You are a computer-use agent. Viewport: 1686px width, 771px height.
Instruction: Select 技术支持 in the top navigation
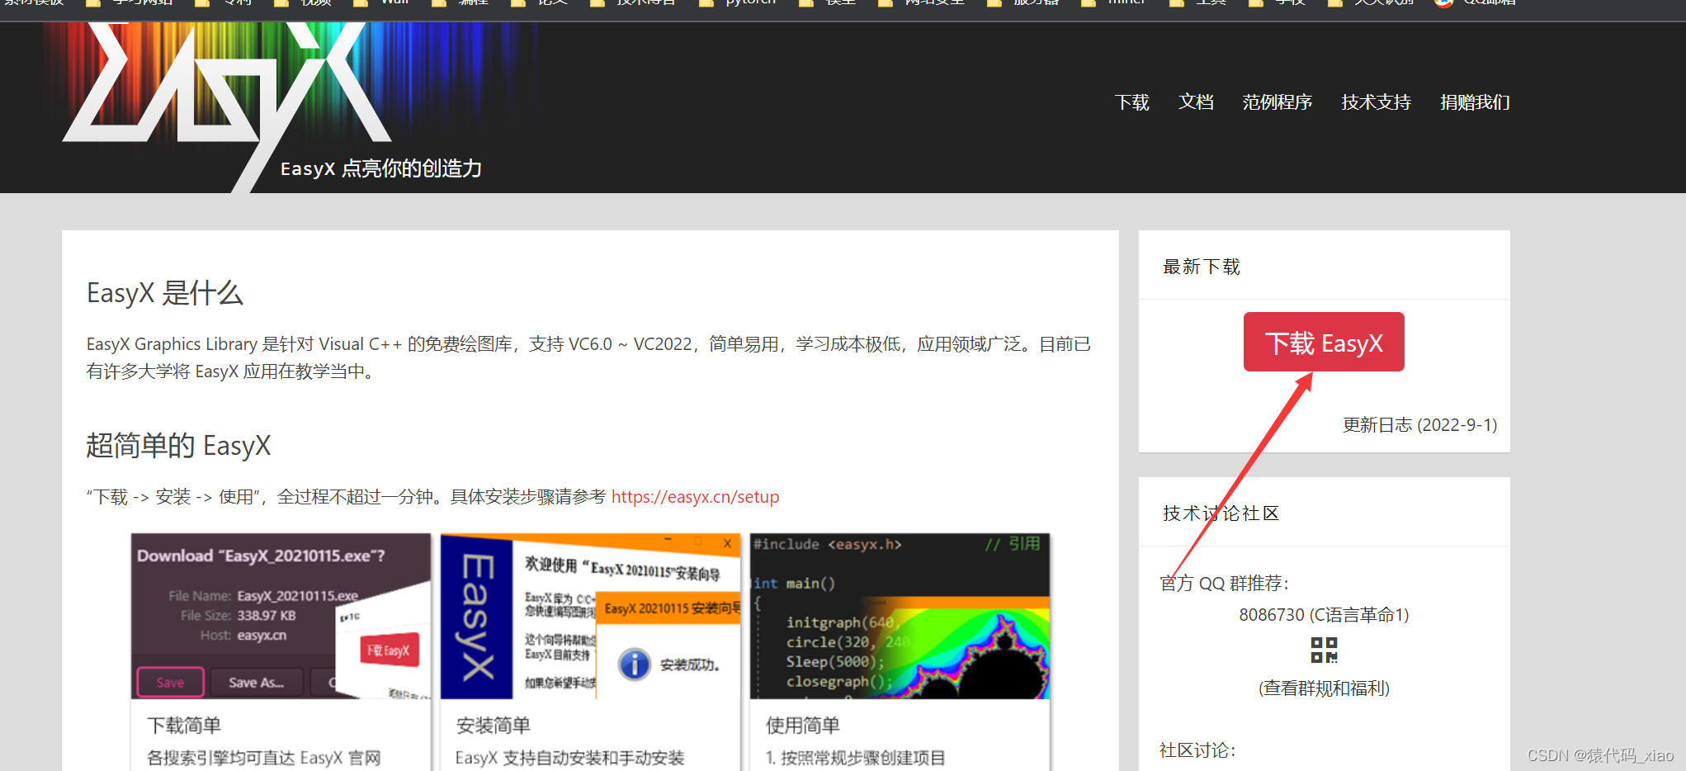[1376, 102]
